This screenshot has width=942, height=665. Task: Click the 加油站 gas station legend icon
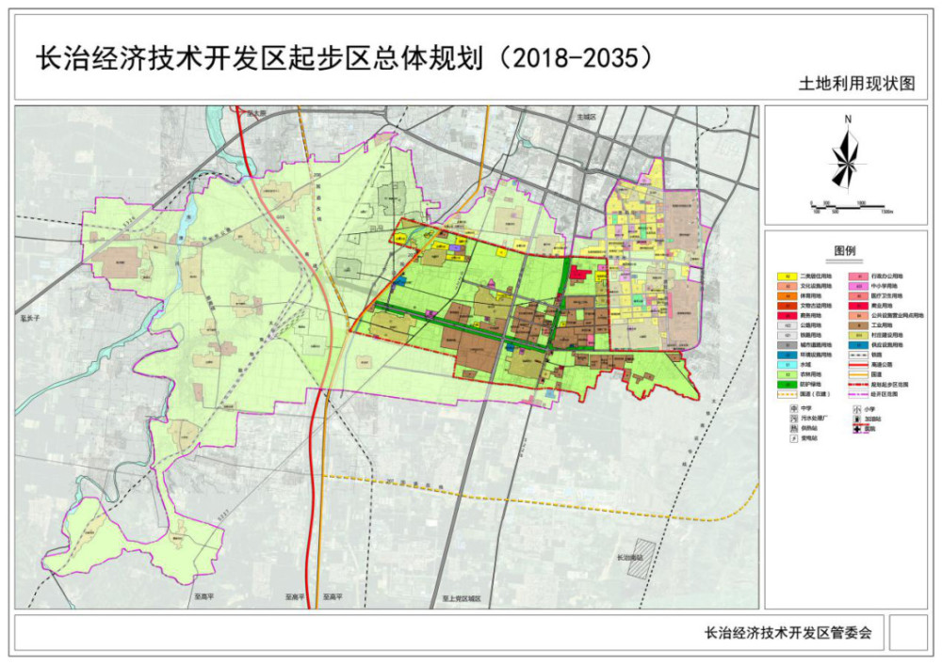(857, 419)
